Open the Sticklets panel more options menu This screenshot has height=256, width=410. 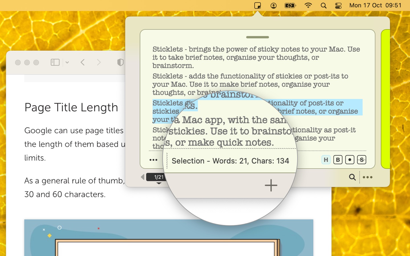(368, 177)
